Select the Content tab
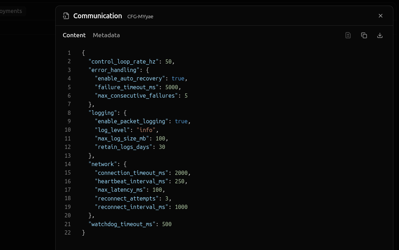The width and height of the screenshot is (399, 250). (x=74, y=35)
